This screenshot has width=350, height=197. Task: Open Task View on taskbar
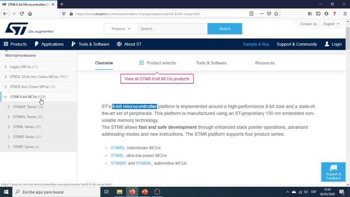click(x=107, y=192)
